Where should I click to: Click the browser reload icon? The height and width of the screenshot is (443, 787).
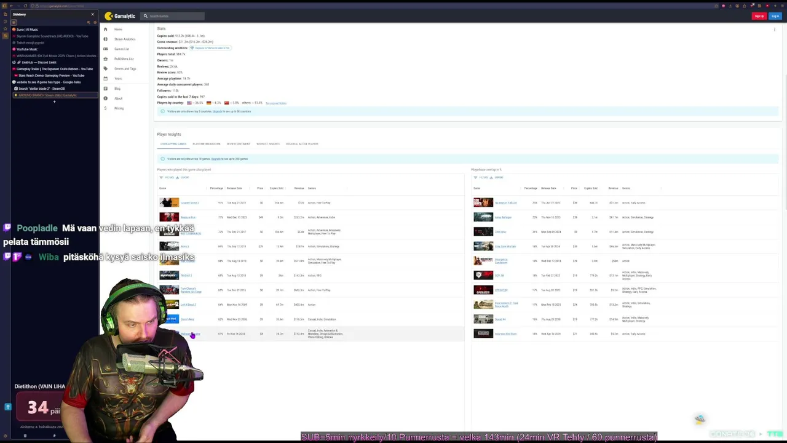24,6
